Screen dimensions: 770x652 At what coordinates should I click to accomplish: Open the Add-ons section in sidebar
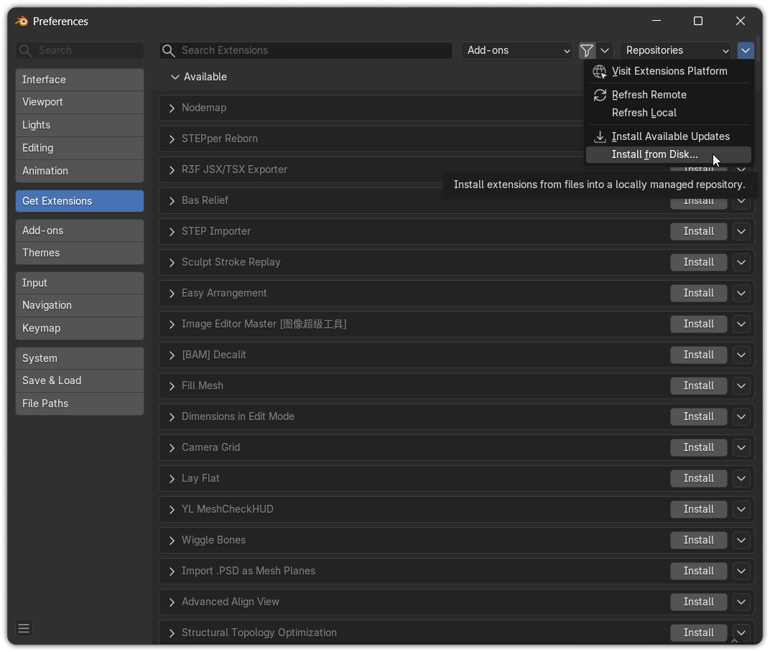click(80, 230)
